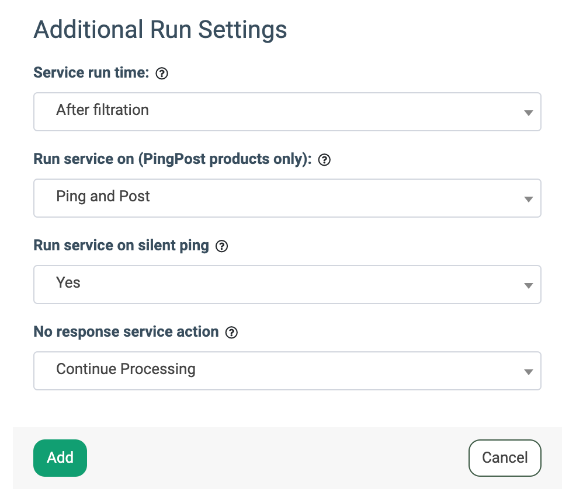This screenshot has height=503, width=576.
Task: Click the help icon beside Service run time
Action: [162, 74]
